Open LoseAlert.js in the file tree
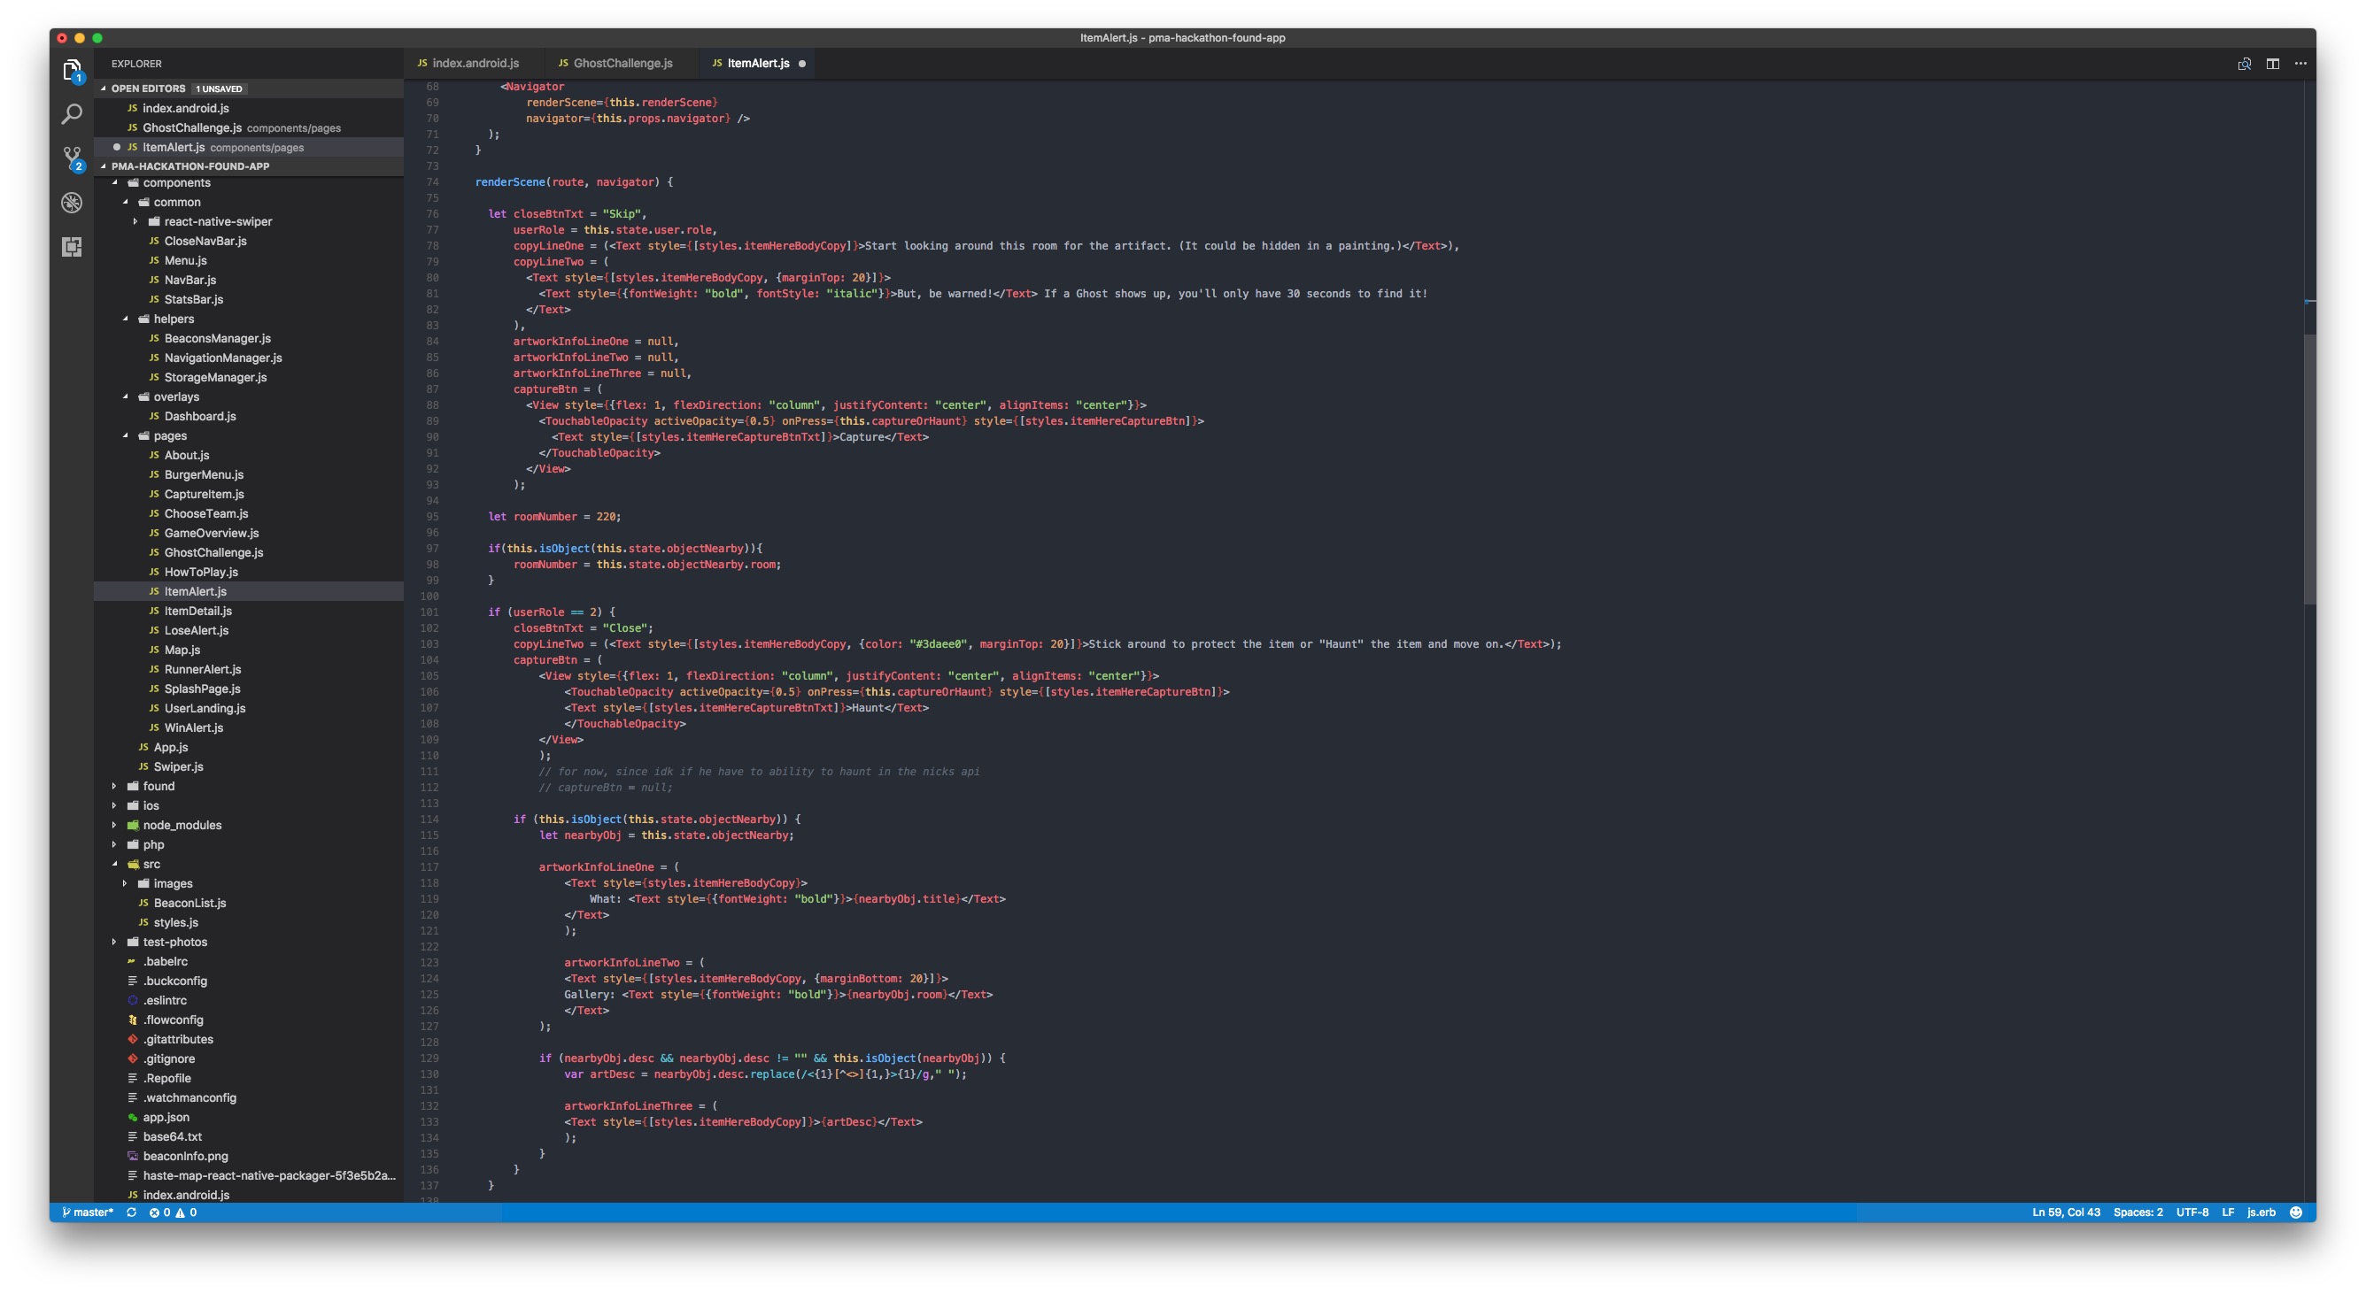2366x1293 pixels. click(x=196, y=630)
